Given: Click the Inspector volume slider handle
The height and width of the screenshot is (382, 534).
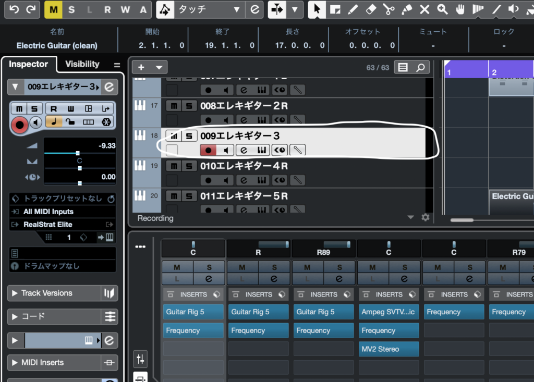Looking at the screenshot, I should (x=78, y=153).
